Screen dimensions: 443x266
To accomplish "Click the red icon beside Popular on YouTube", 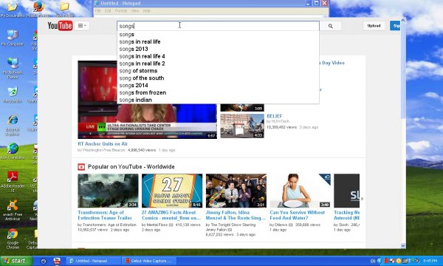I will [81, 167].
